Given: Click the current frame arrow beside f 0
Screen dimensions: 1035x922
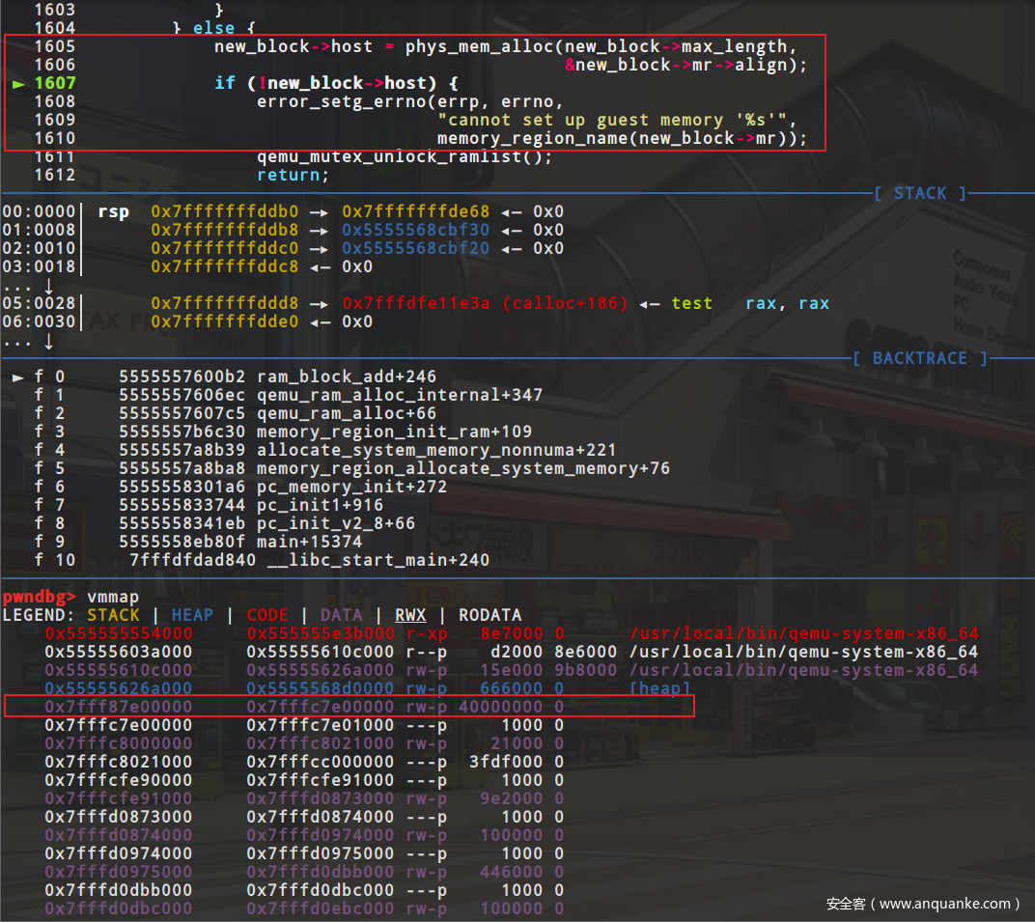Looking at the screenshot, I should coord(18,377).
